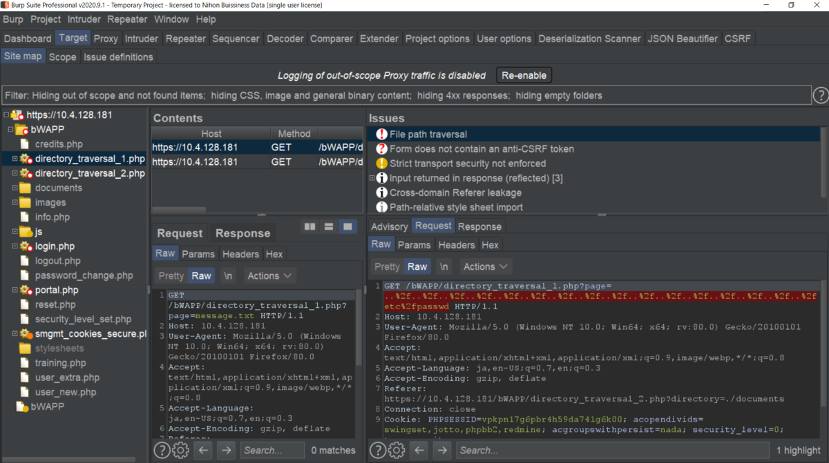Click search field in left request editor
829x463 pixels.
point(272,451)
